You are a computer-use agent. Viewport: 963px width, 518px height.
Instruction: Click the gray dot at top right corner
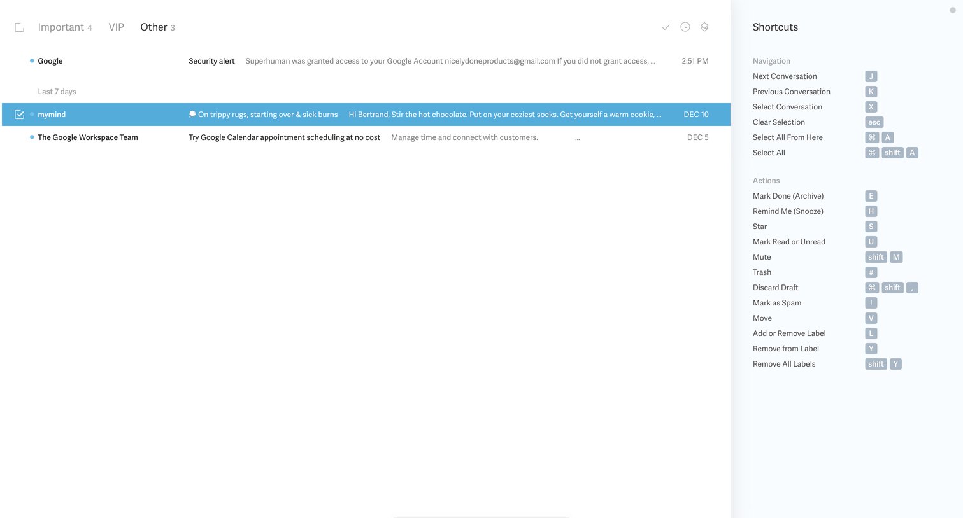pyautogui.click(x=953, y=10)
